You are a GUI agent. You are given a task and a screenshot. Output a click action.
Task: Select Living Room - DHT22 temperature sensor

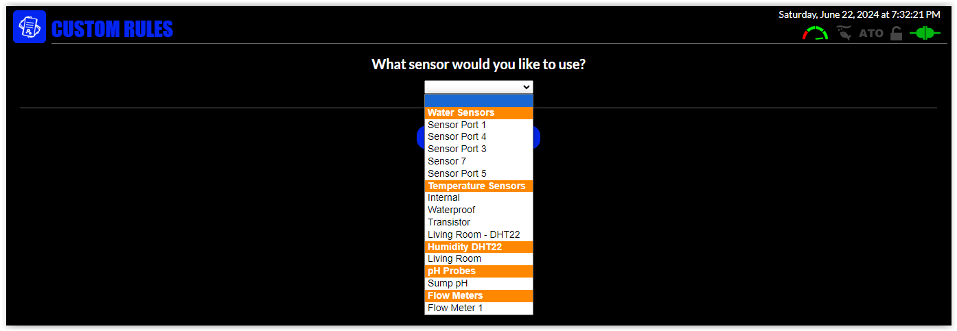(x=474, y=234)
